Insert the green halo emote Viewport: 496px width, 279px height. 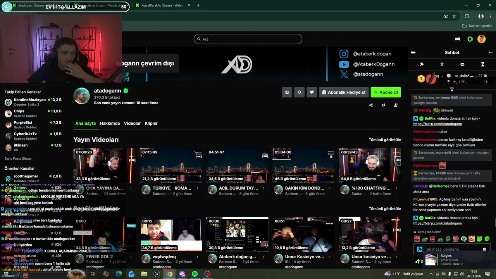pyautogui.click(x=479, y=239)
